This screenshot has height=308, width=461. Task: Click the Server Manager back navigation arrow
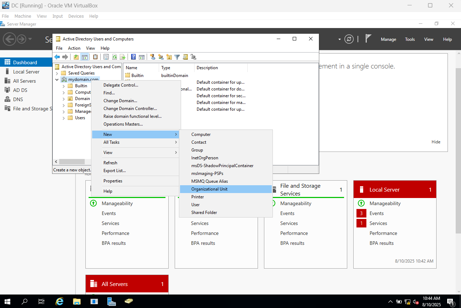[x=10, y=39]
